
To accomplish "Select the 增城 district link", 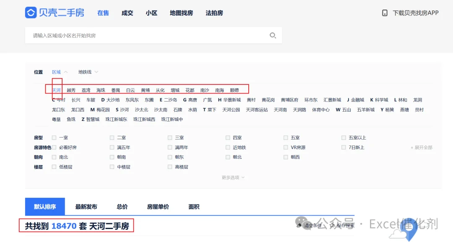I will click(x=175, y=90).
